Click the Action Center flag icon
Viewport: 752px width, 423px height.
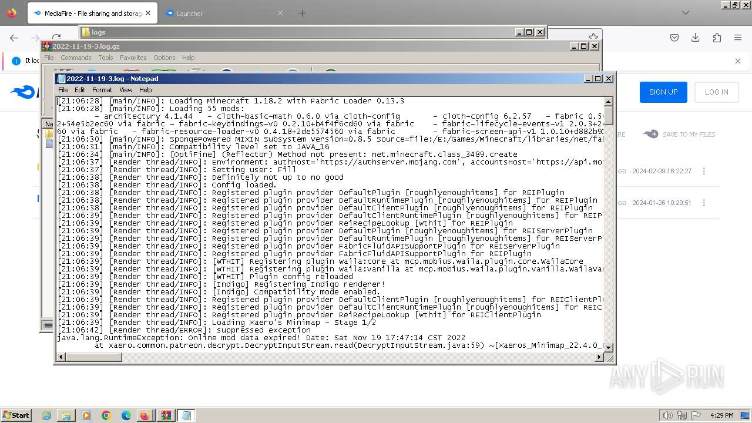tap(696, 415)
